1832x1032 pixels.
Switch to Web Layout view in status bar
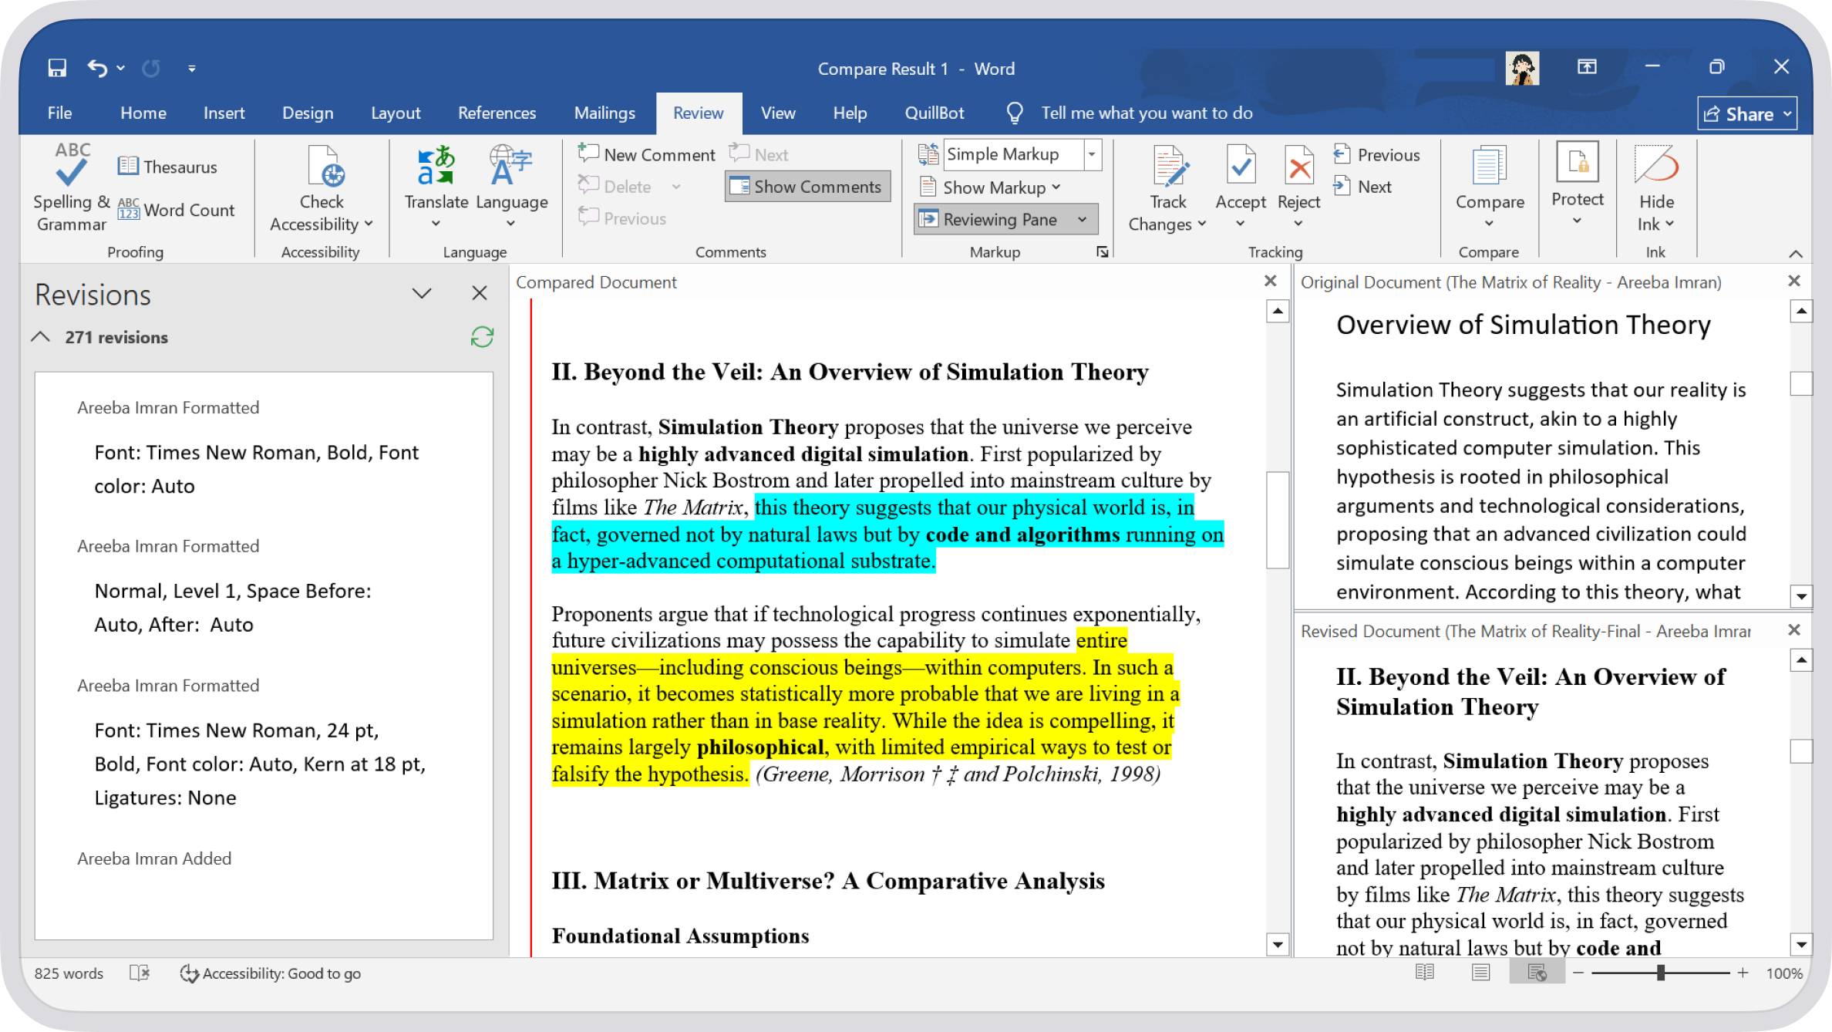tap(1537, 973)
